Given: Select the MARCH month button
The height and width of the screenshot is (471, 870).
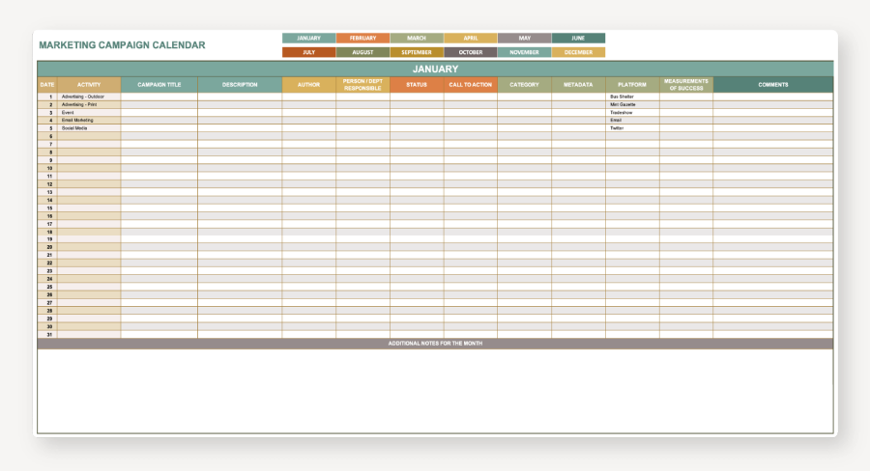Looking at the screenshot, I should [x=417, y=39].
